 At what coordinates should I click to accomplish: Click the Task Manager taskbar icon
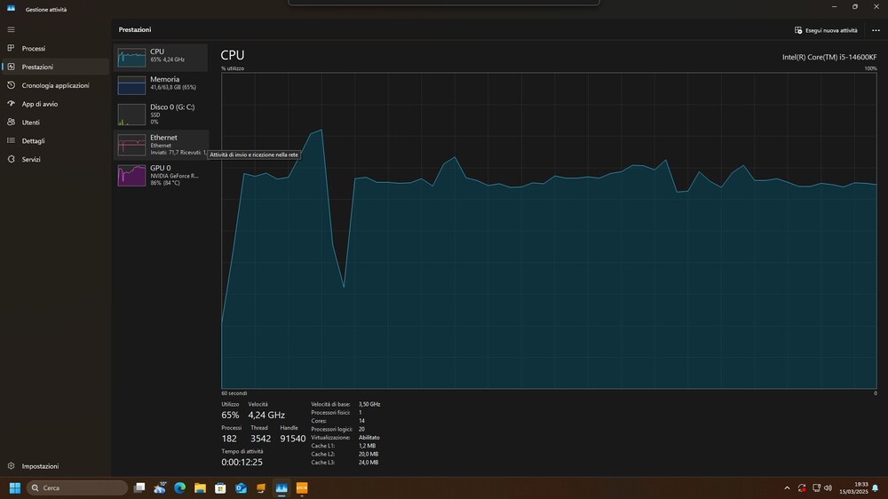281,487
